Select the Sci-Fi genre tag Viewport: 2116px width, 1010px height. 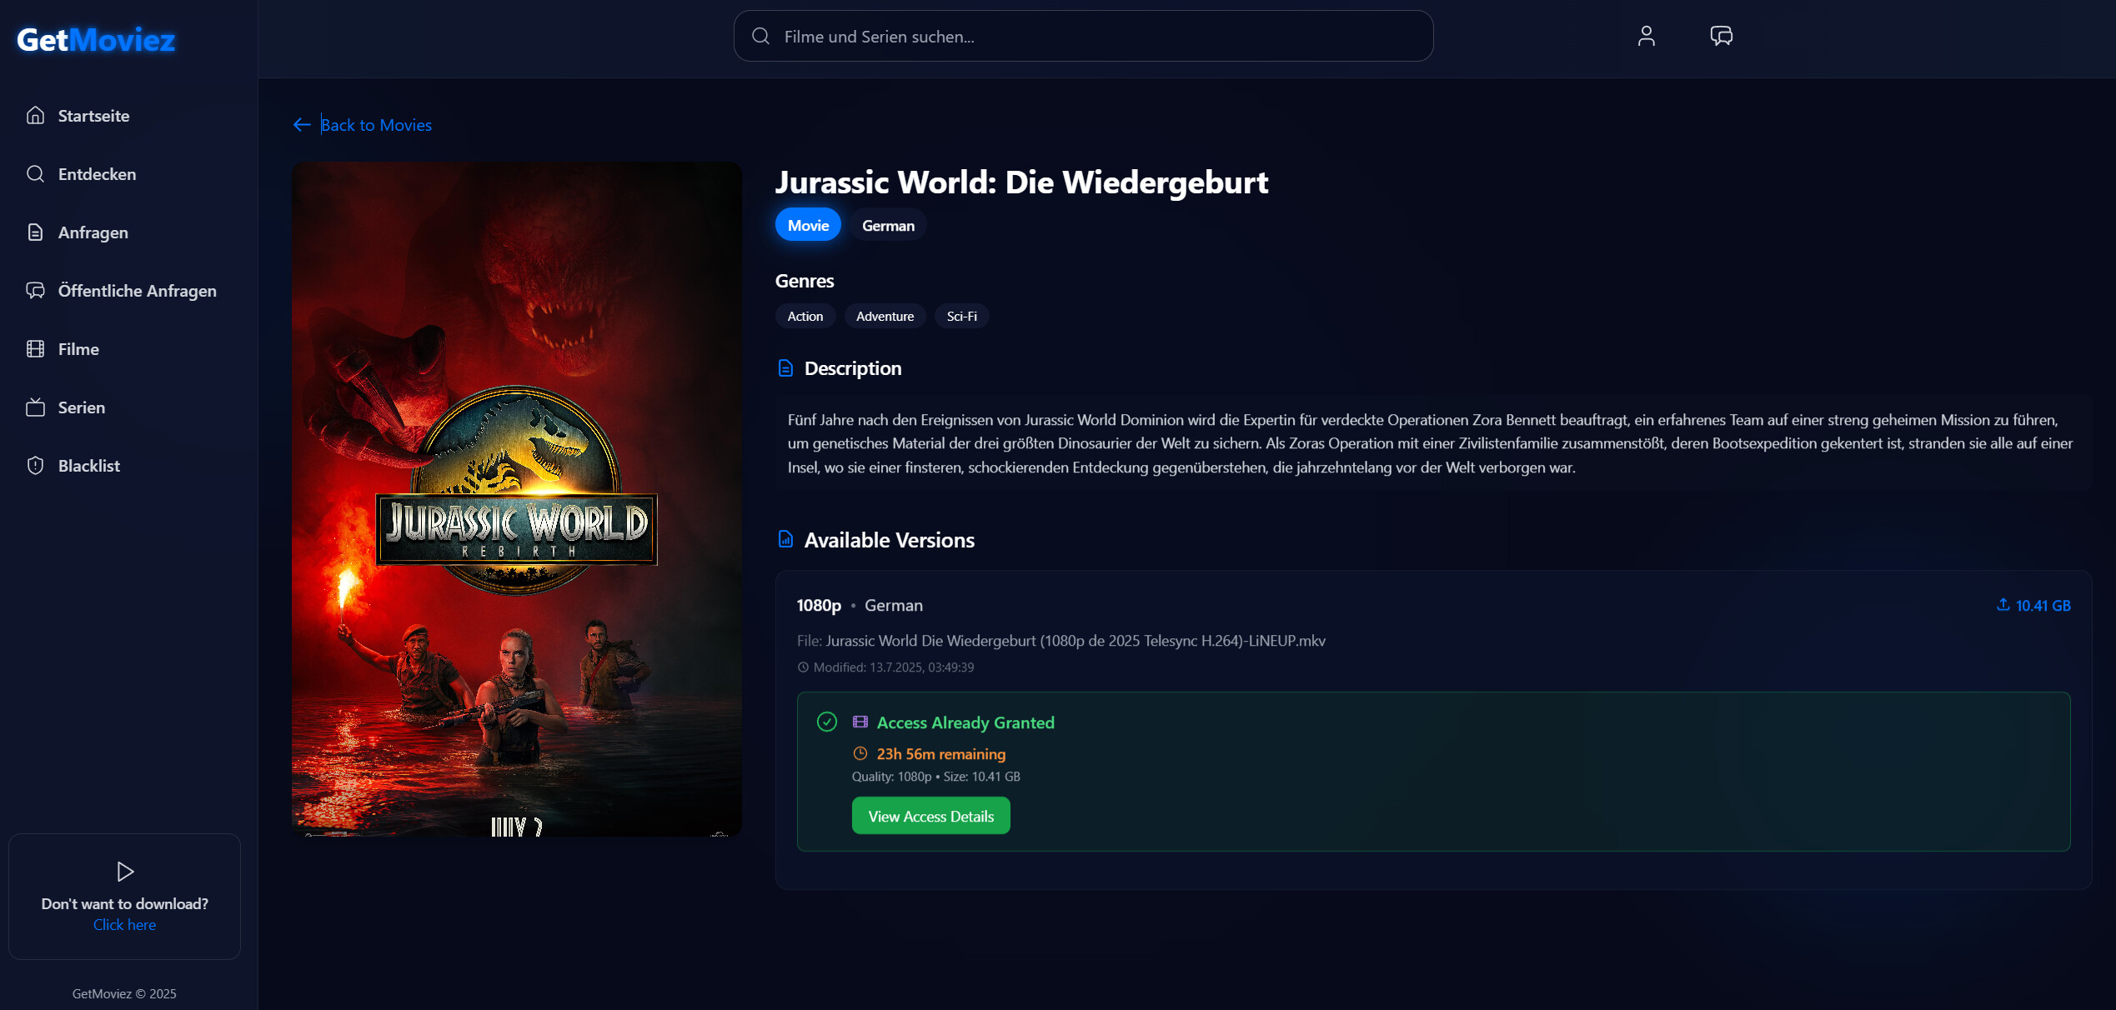[961, 316]
